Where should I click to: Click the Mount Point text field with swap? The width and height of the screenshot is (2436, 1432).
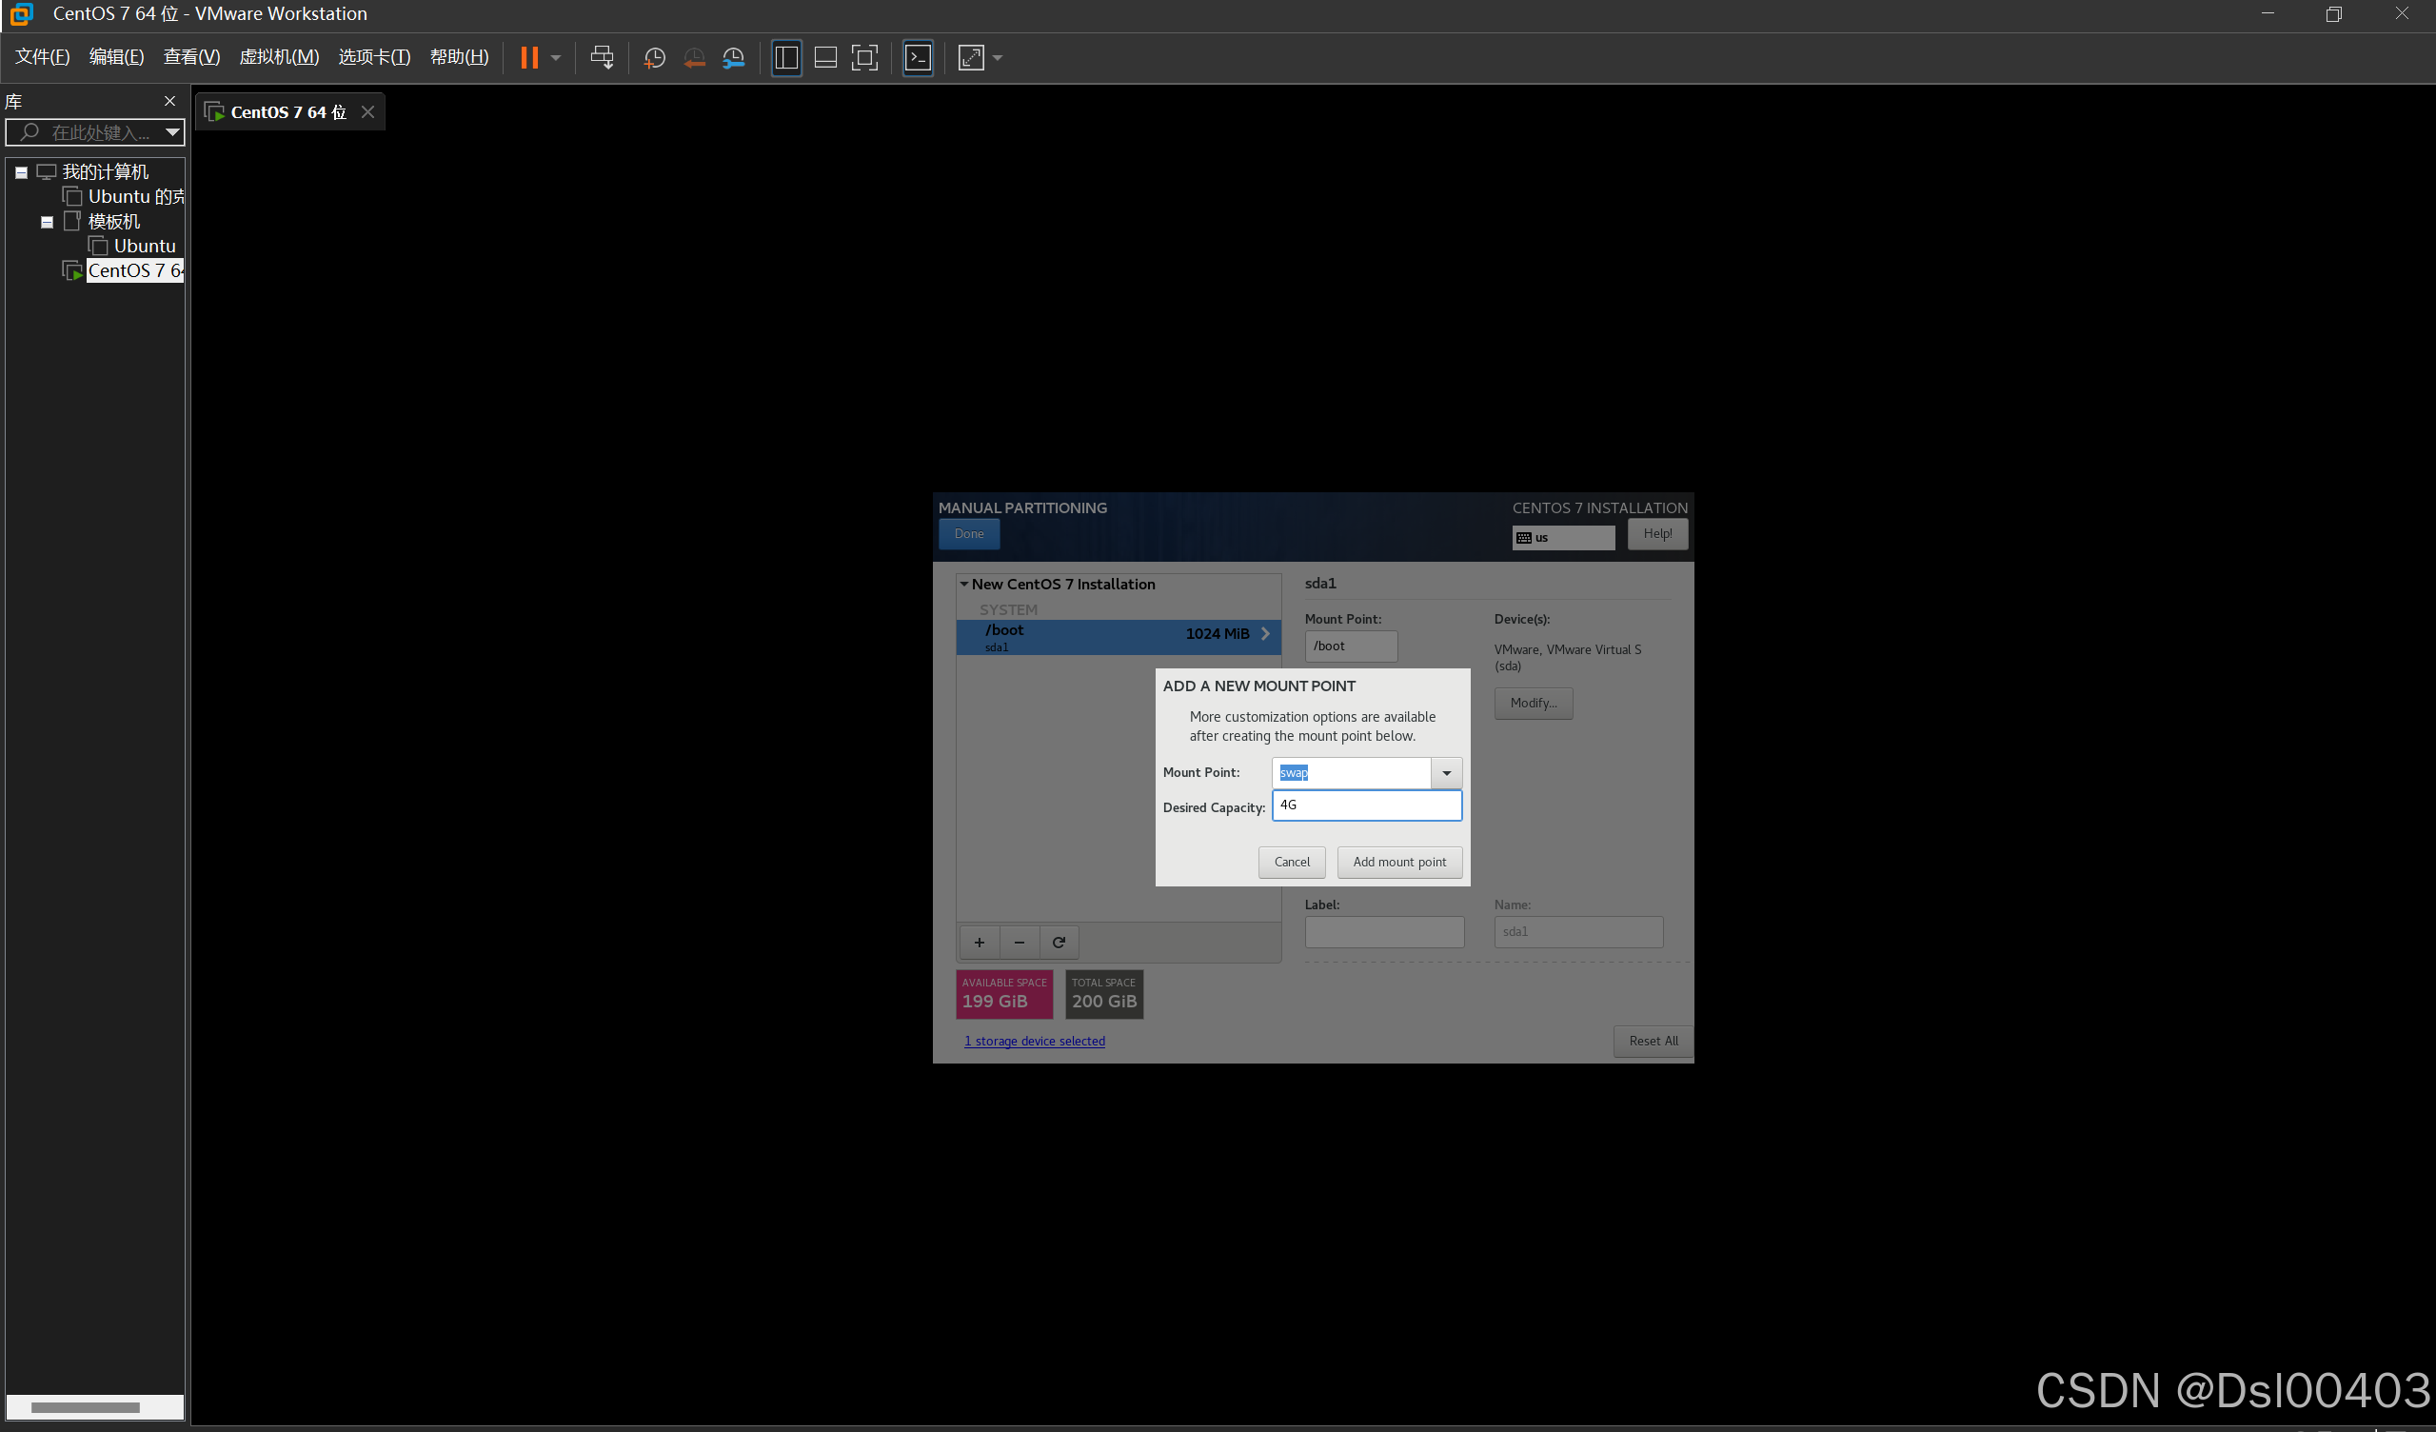(x=1352, y=772)
